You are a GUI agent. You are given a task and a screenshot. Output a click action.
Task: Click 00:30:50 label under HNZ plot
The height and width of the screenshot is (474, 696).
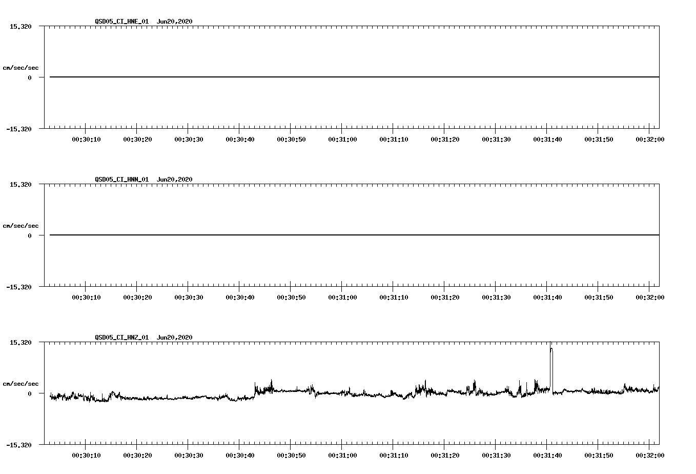click(x=291, y=456)
